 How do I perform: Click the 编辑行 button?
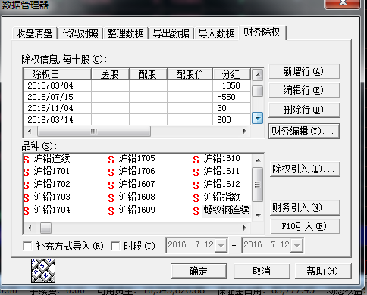[x=304, y=90]
